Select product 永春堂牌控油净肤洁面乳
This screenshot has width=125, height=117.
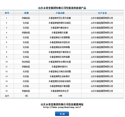click(60, 81)
